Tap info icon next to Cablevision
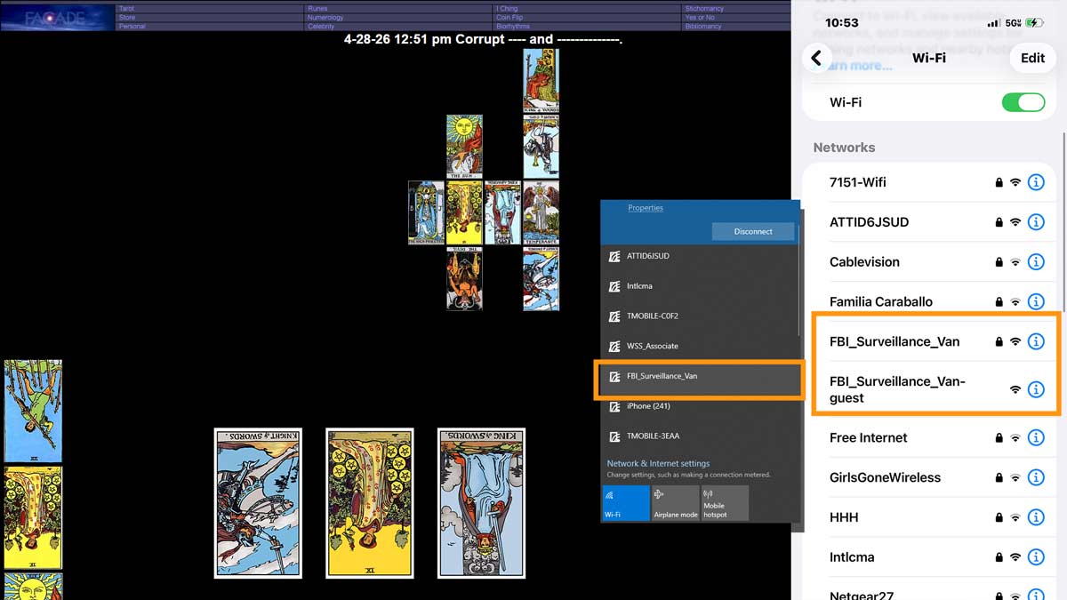This screenshot has height=600, width=1067. [x=1035, y=262]
